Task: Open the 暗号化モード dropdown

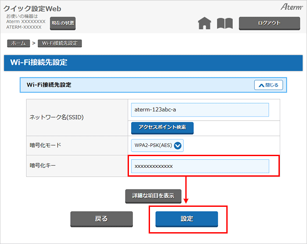Action: point(157,146)
